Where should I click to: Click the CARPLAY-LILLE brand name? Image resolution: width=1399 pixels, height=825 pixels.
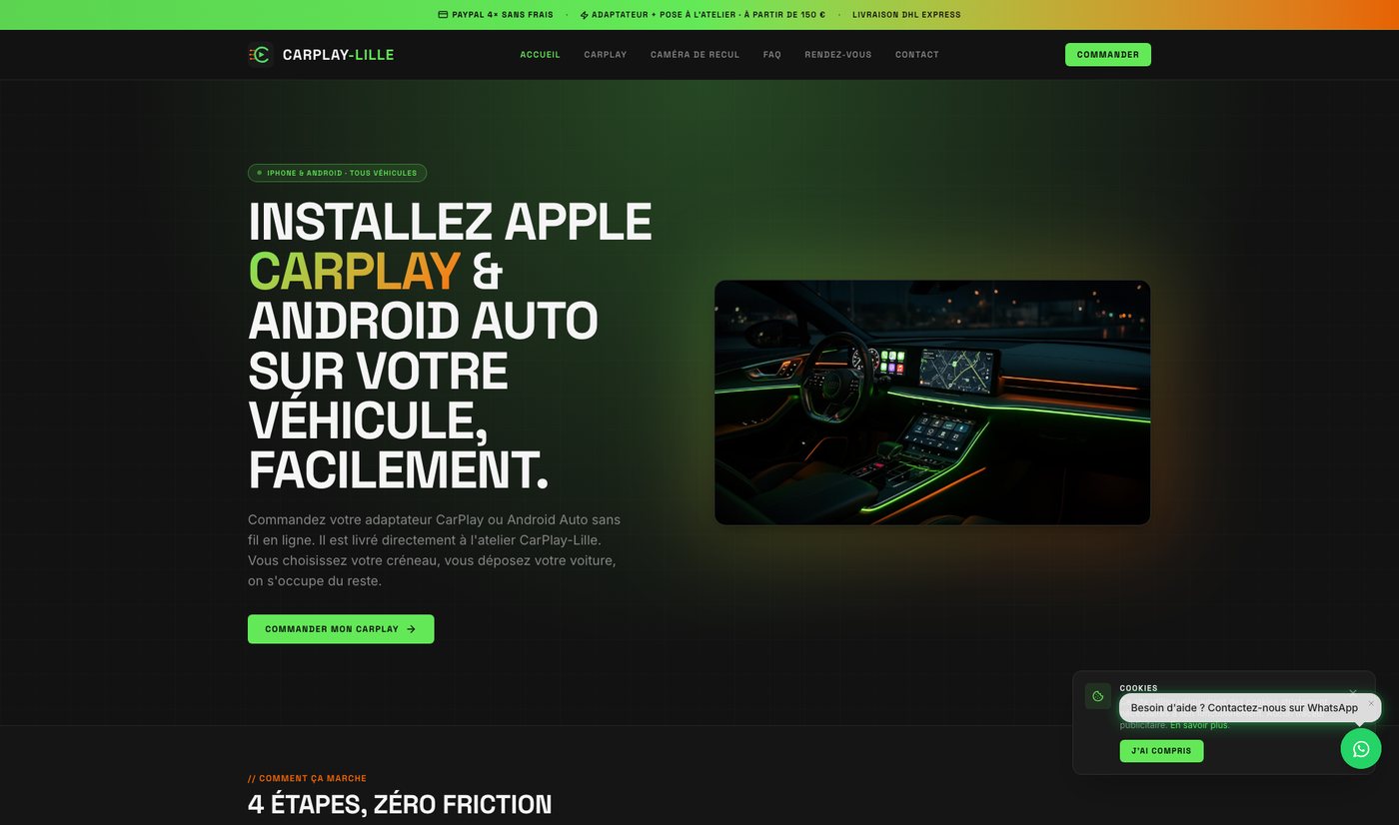point(339,55)
